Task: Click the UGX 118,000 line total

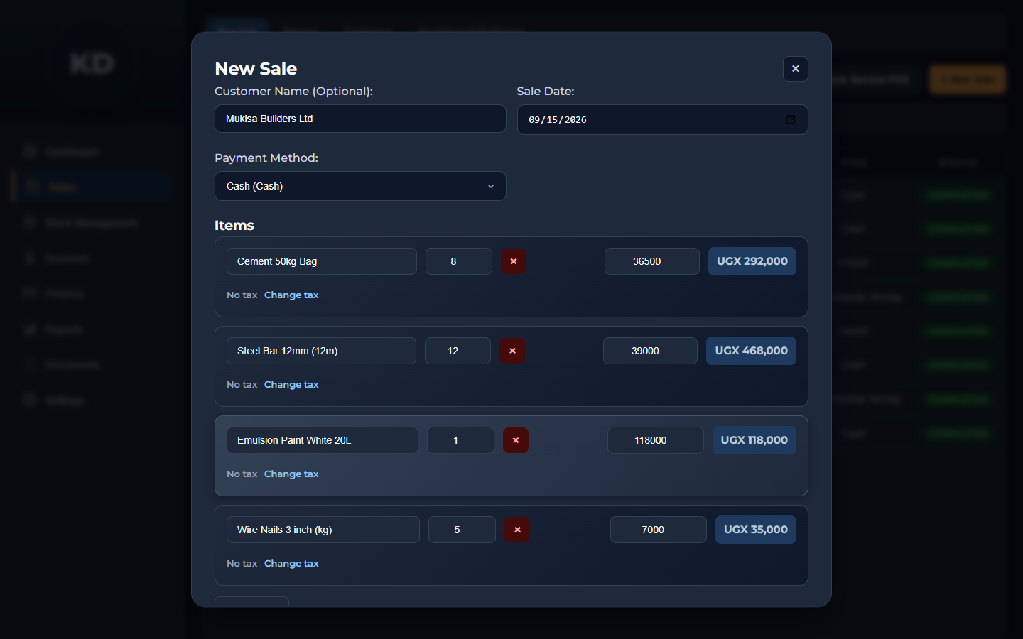Action: click(x=754, y=440)
